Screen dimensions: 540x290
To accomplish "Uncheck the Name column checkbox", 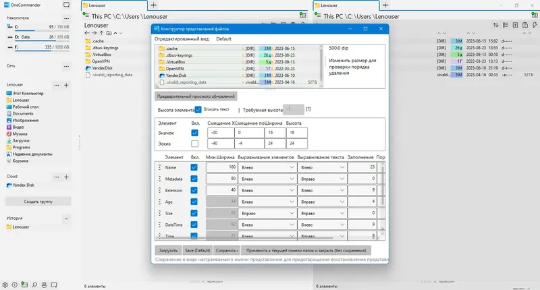I will (x=194, y=167).
